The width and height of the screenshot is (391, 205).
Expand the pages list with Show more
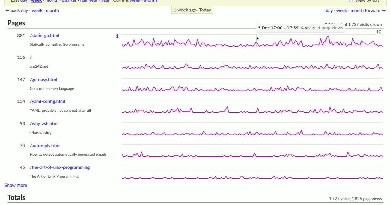(x=16, y=185)
